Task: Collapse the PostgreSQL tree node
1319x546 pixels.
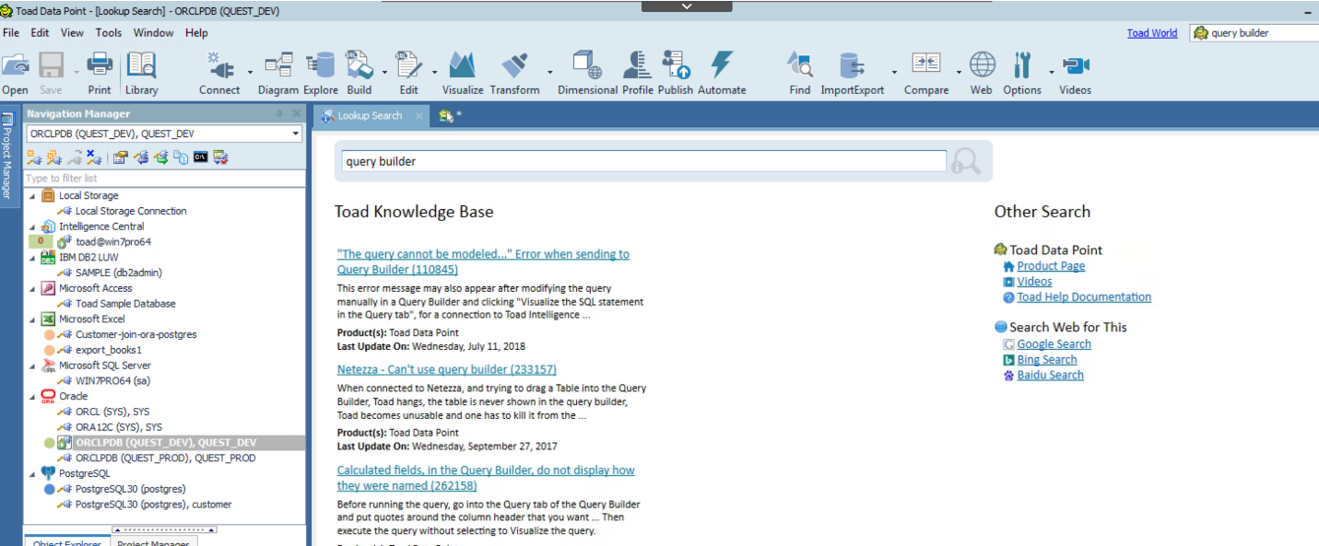Action: point(33,474)
